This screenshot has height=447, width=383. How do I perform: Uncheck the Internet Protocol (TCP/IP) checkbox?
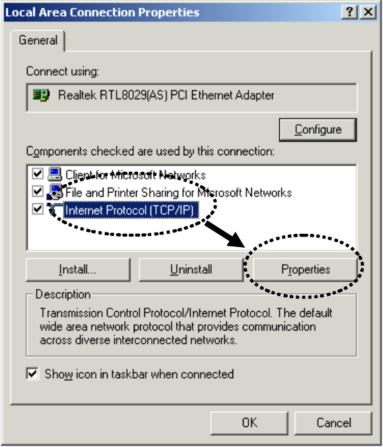[x=37, y=209]
